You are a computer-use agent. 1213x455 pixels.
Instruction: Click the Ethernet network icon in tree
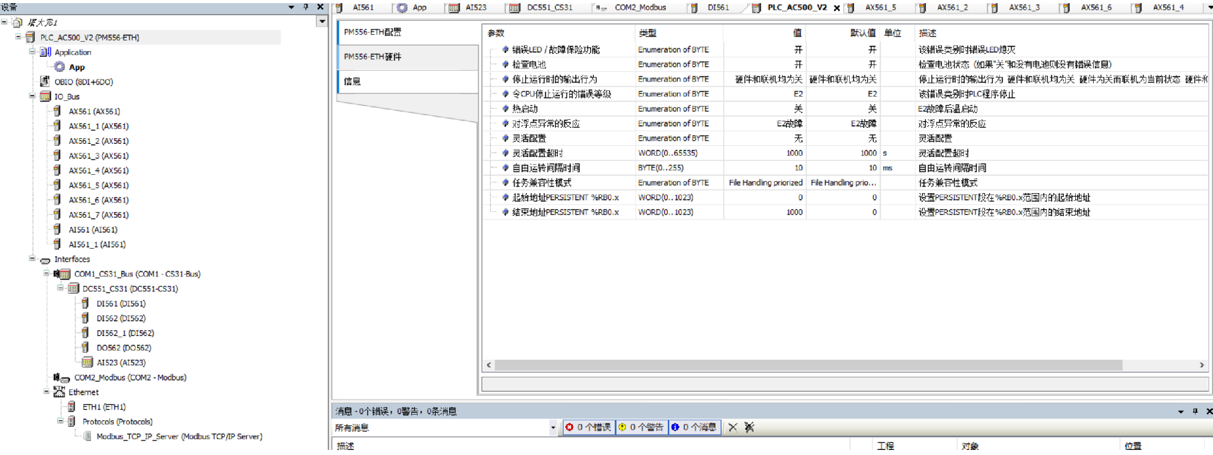[59, 392]
